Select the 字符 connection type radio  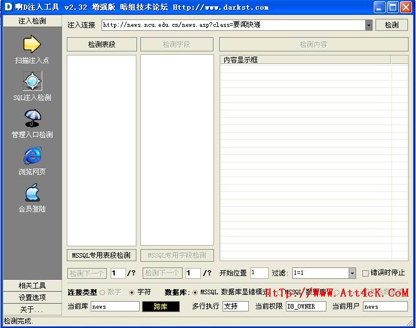132,293
